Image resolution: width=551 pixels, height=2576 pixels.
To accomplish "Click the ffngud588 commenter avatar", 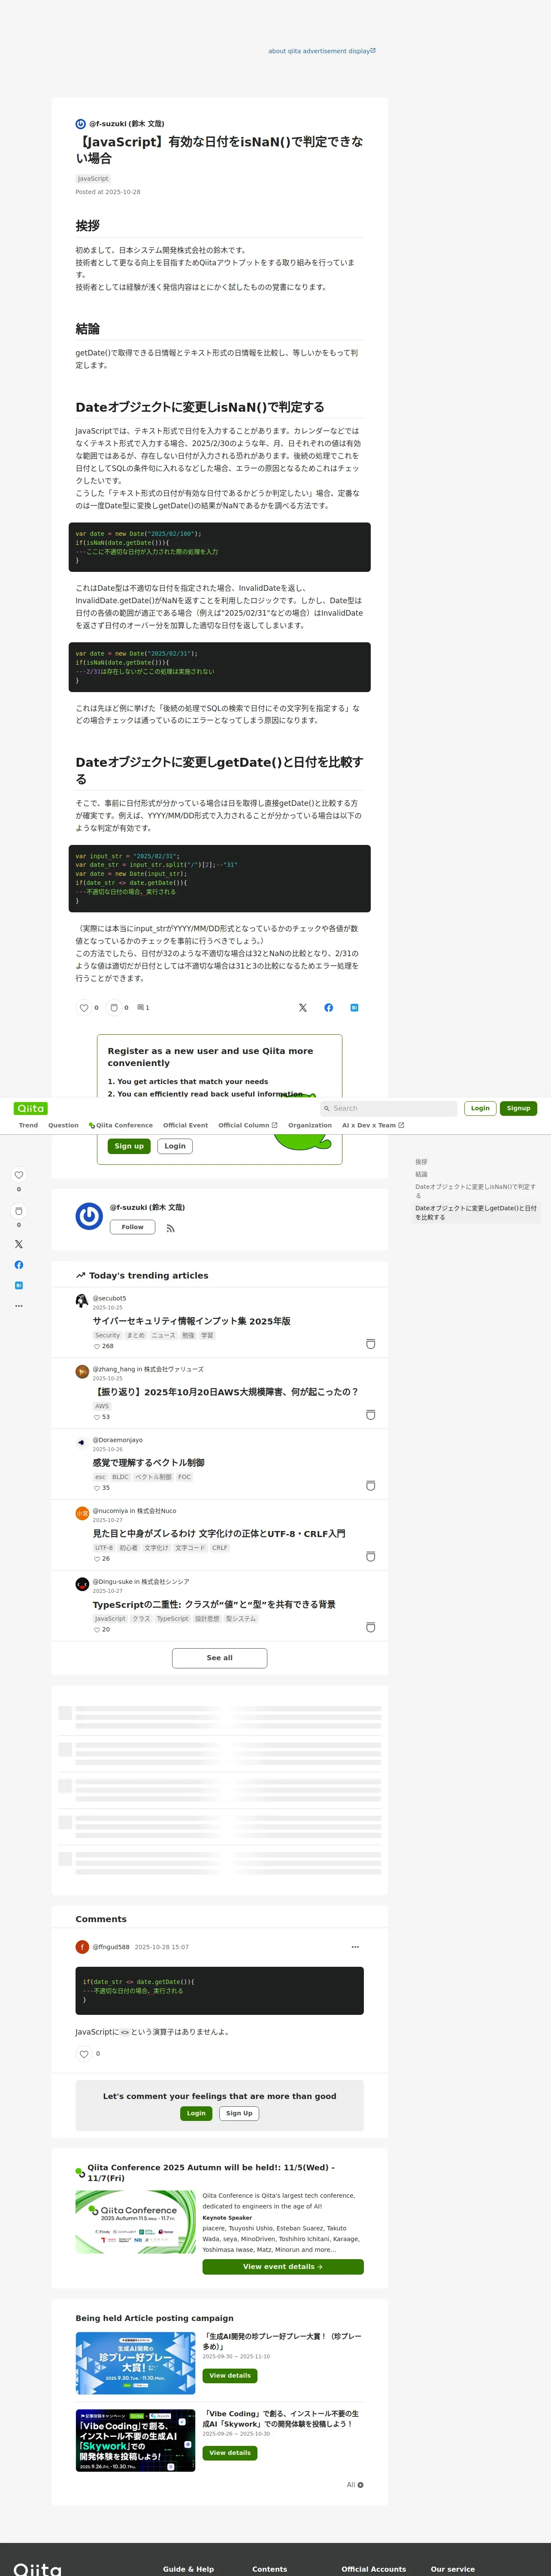I will click(x=82, y=1947).
